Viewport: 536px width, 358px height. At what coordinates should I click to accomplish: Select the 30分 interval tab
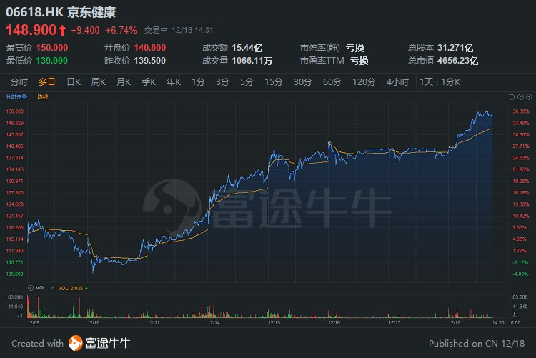pyautogui.click(x=303, y=82)
